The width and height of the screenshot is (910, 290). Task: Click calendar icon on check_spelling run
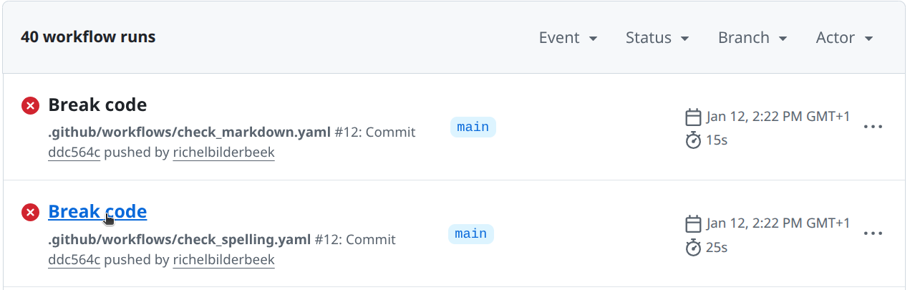click(x=692, y=223)
